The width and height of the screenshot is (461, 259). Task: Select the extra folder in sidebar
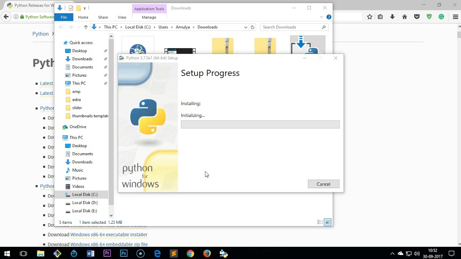point(76,100)
